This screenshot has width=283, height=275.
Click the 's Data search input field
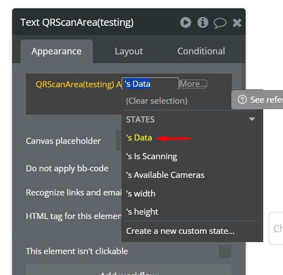pos(150,84)
